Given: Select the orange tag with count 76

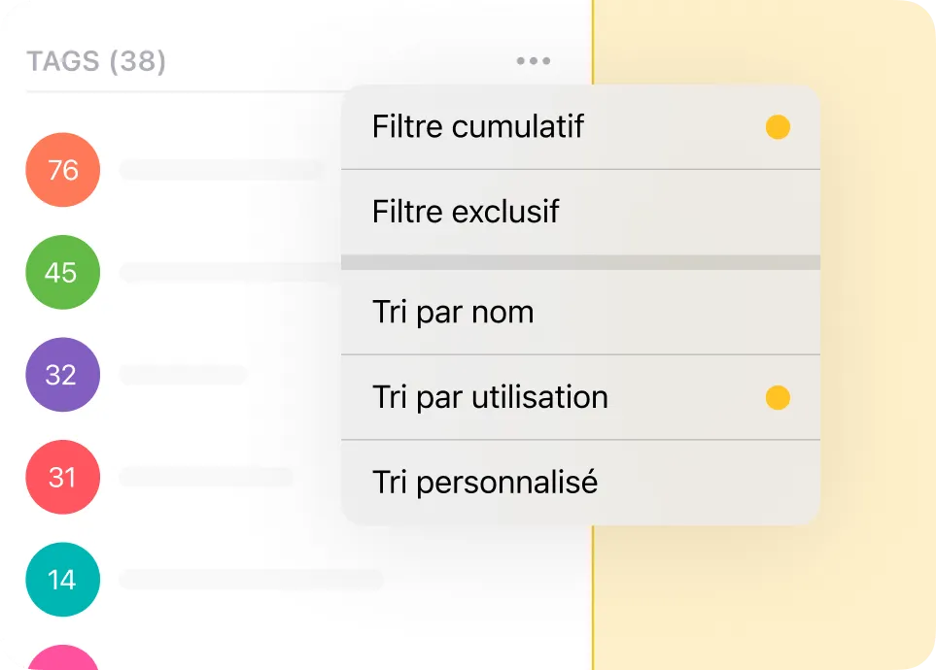Looking at the screenshot, I should pyautogui.click(x=62, y=170).
